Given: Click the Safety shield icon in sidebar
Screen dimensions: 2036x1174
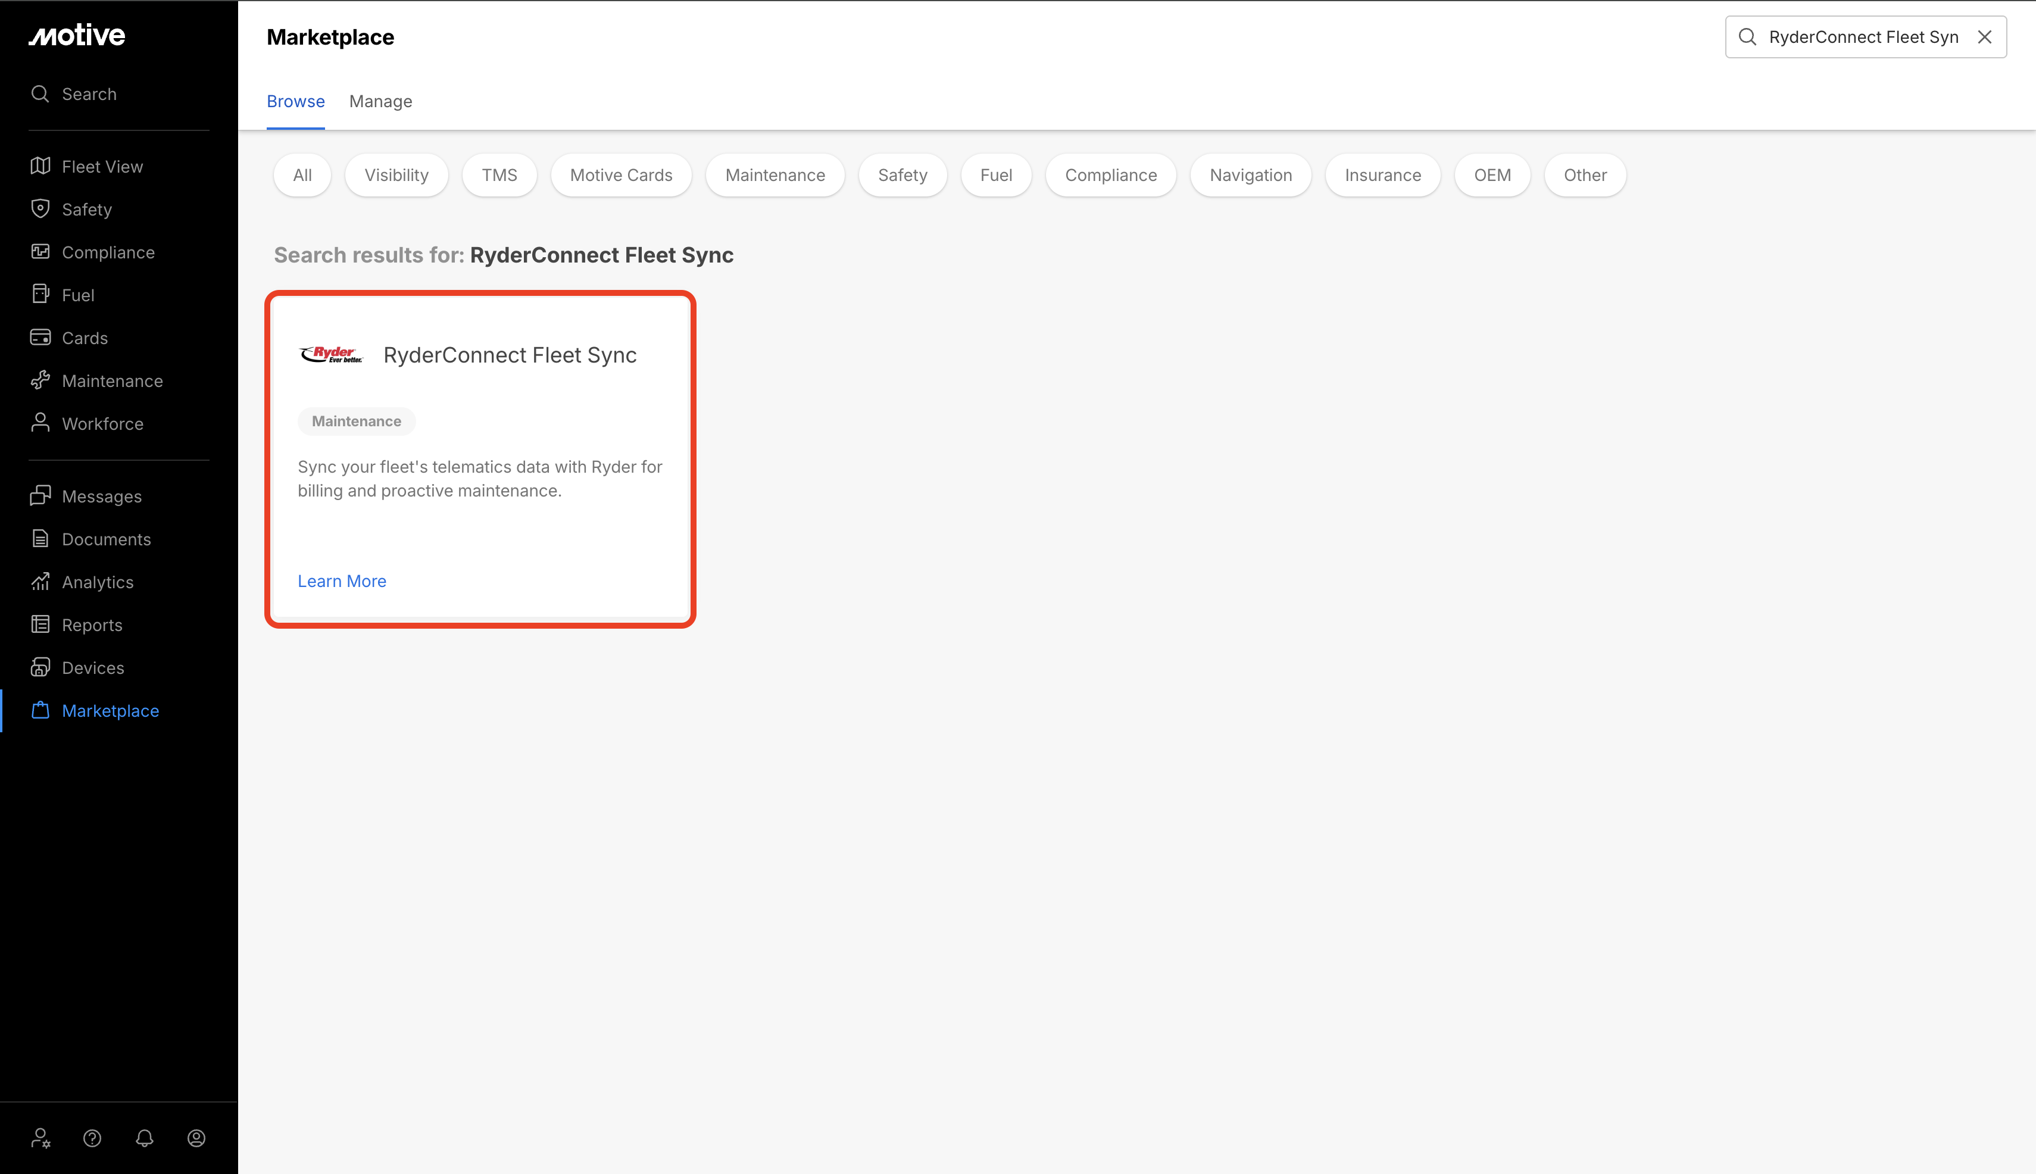Looking at the screenshot, I should tap(40, 209).
